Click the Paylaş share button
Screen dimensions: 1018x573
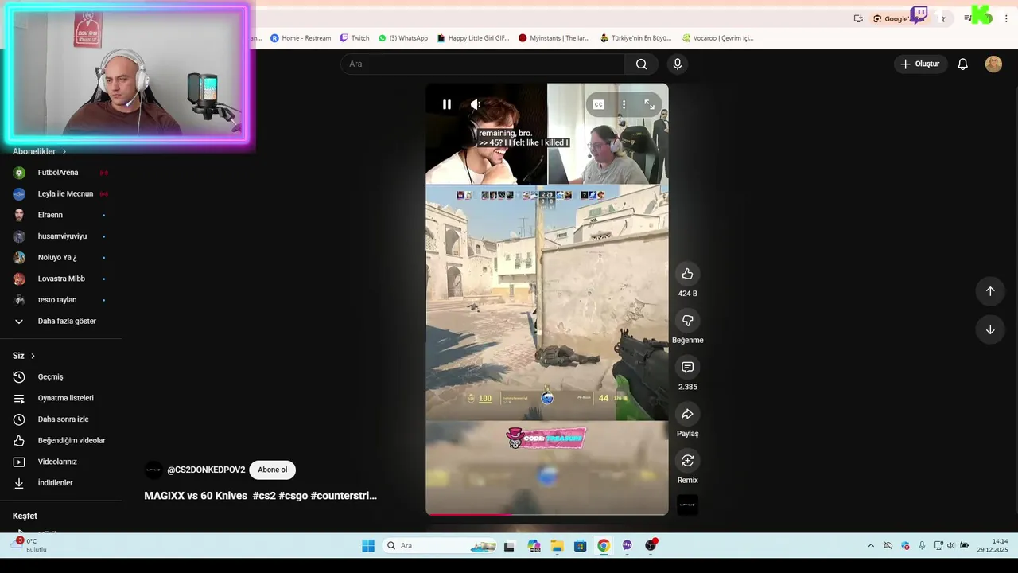[687, 414]
